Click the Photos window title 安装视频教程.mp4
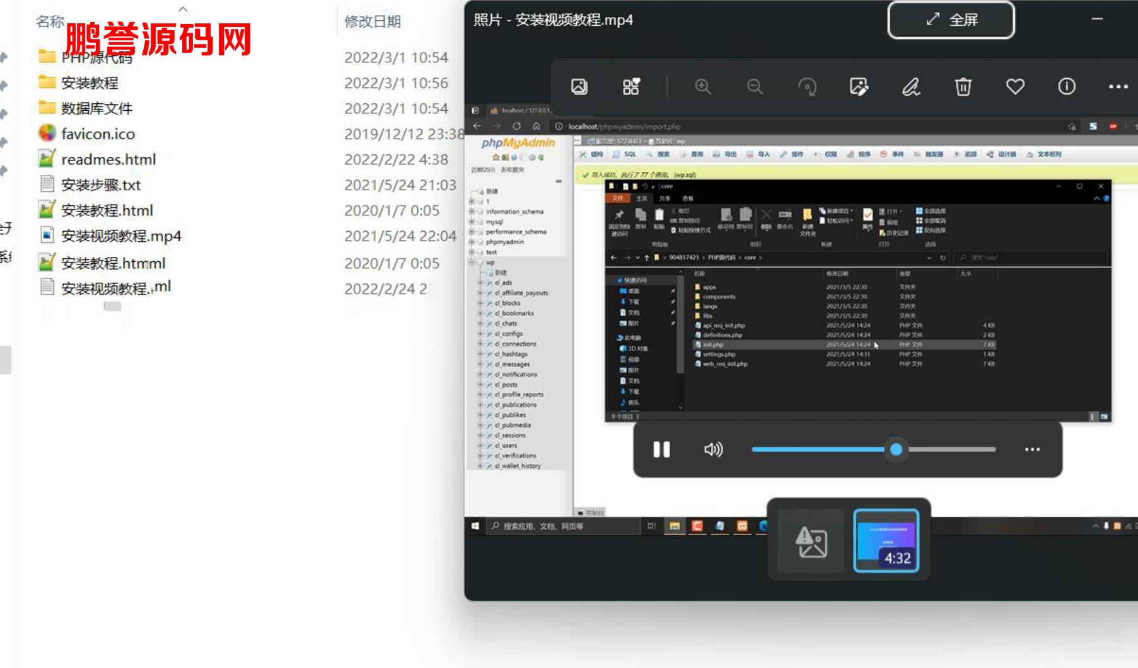 574,20
